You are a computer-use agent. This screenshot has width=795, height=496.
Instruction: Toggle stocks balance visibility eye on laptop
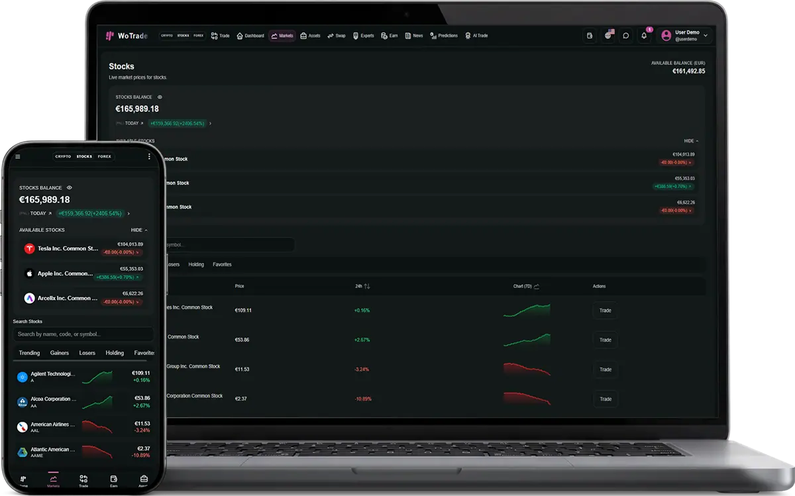point(160,97)
